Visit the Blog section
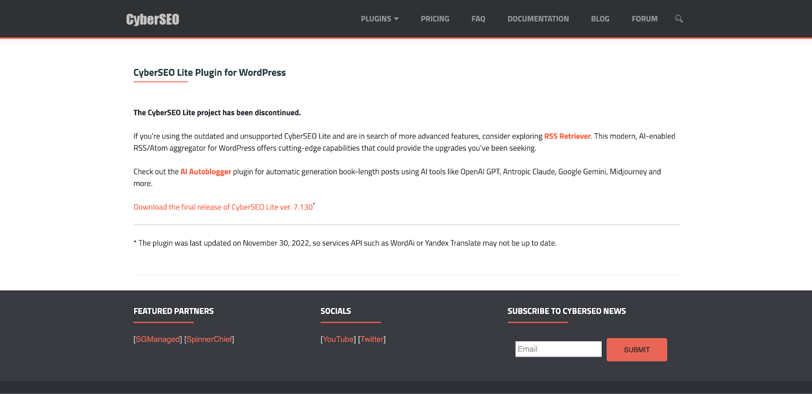The width and height of the screenshot is (812, 394). [600, 19]
